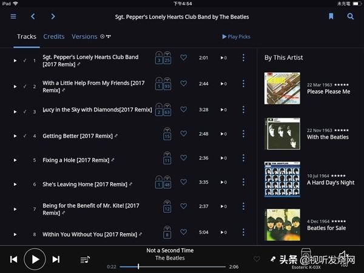Image resolution: width=364 pixels, height=273 pixels.
Task: Check iPad battery status icon
Action: [357, 4]
